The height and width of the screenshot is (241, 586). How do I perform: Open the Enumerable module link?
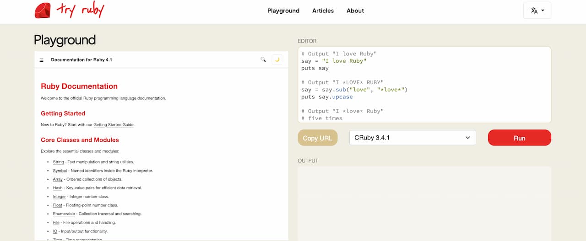(x=64, y=214)
